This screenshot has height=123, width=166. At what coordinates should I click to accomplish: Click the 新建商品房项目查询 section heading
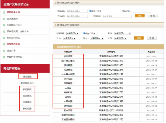click(x=68, y=3)
